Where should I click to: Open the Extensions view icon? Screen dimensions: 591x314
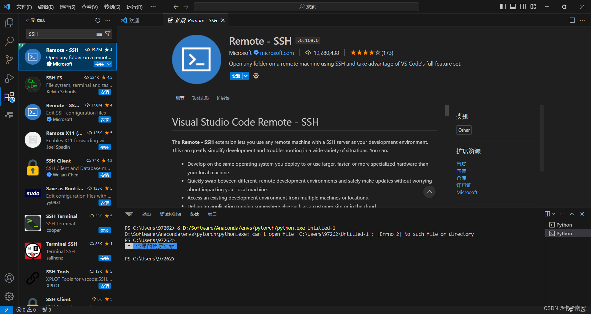pos(9,97)
